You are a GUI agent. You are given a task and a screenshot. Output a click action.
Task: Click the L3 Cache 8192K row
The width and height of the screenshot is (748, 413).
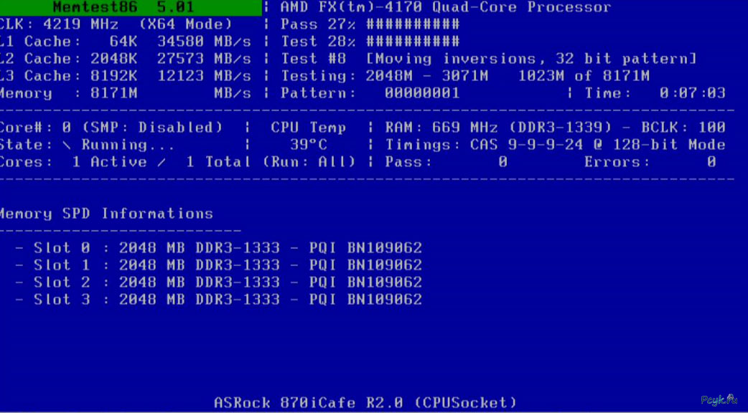click(x=126, y=76)
